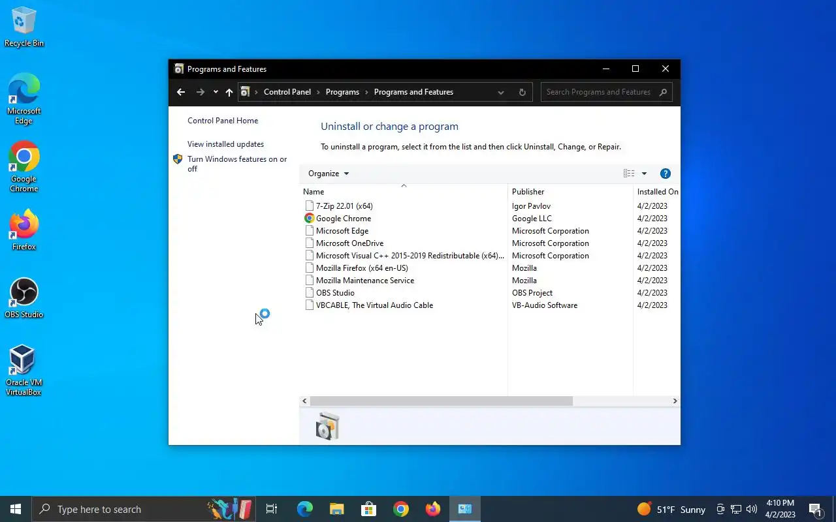Launch Google Chrome from the taskbar
836x522 pixels.
pyautogui.click(x=401, y=509)
